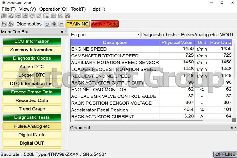Select Summay Information
Viewport: 237px width, 158px height.
click(32, 50)
